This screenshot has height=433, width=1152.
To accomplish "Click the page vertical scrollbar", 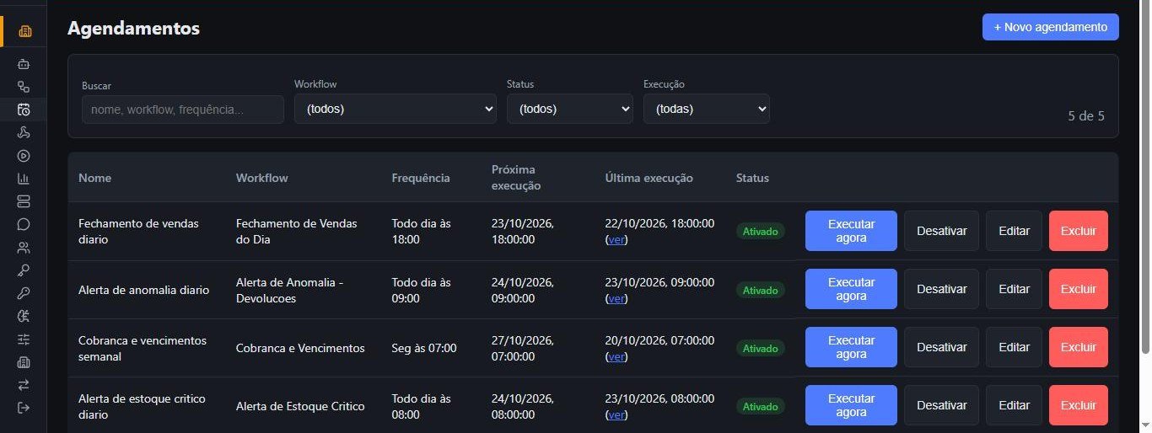I will (1145, 177).
